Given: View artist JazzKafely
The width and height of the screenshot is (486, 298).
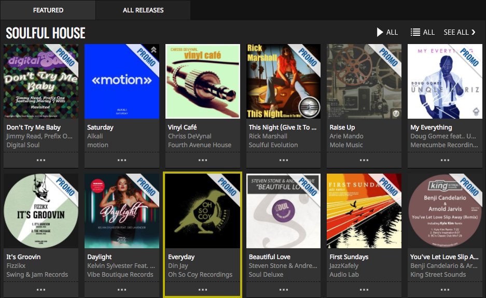Looking at the screenshot, I should (344, 265).
